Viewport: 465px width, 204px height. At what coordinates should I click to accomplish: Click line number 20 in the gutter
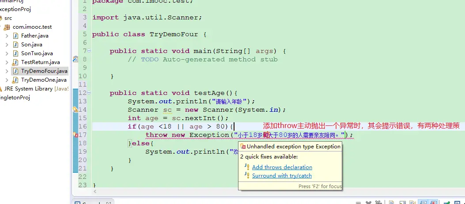point(83,160)
